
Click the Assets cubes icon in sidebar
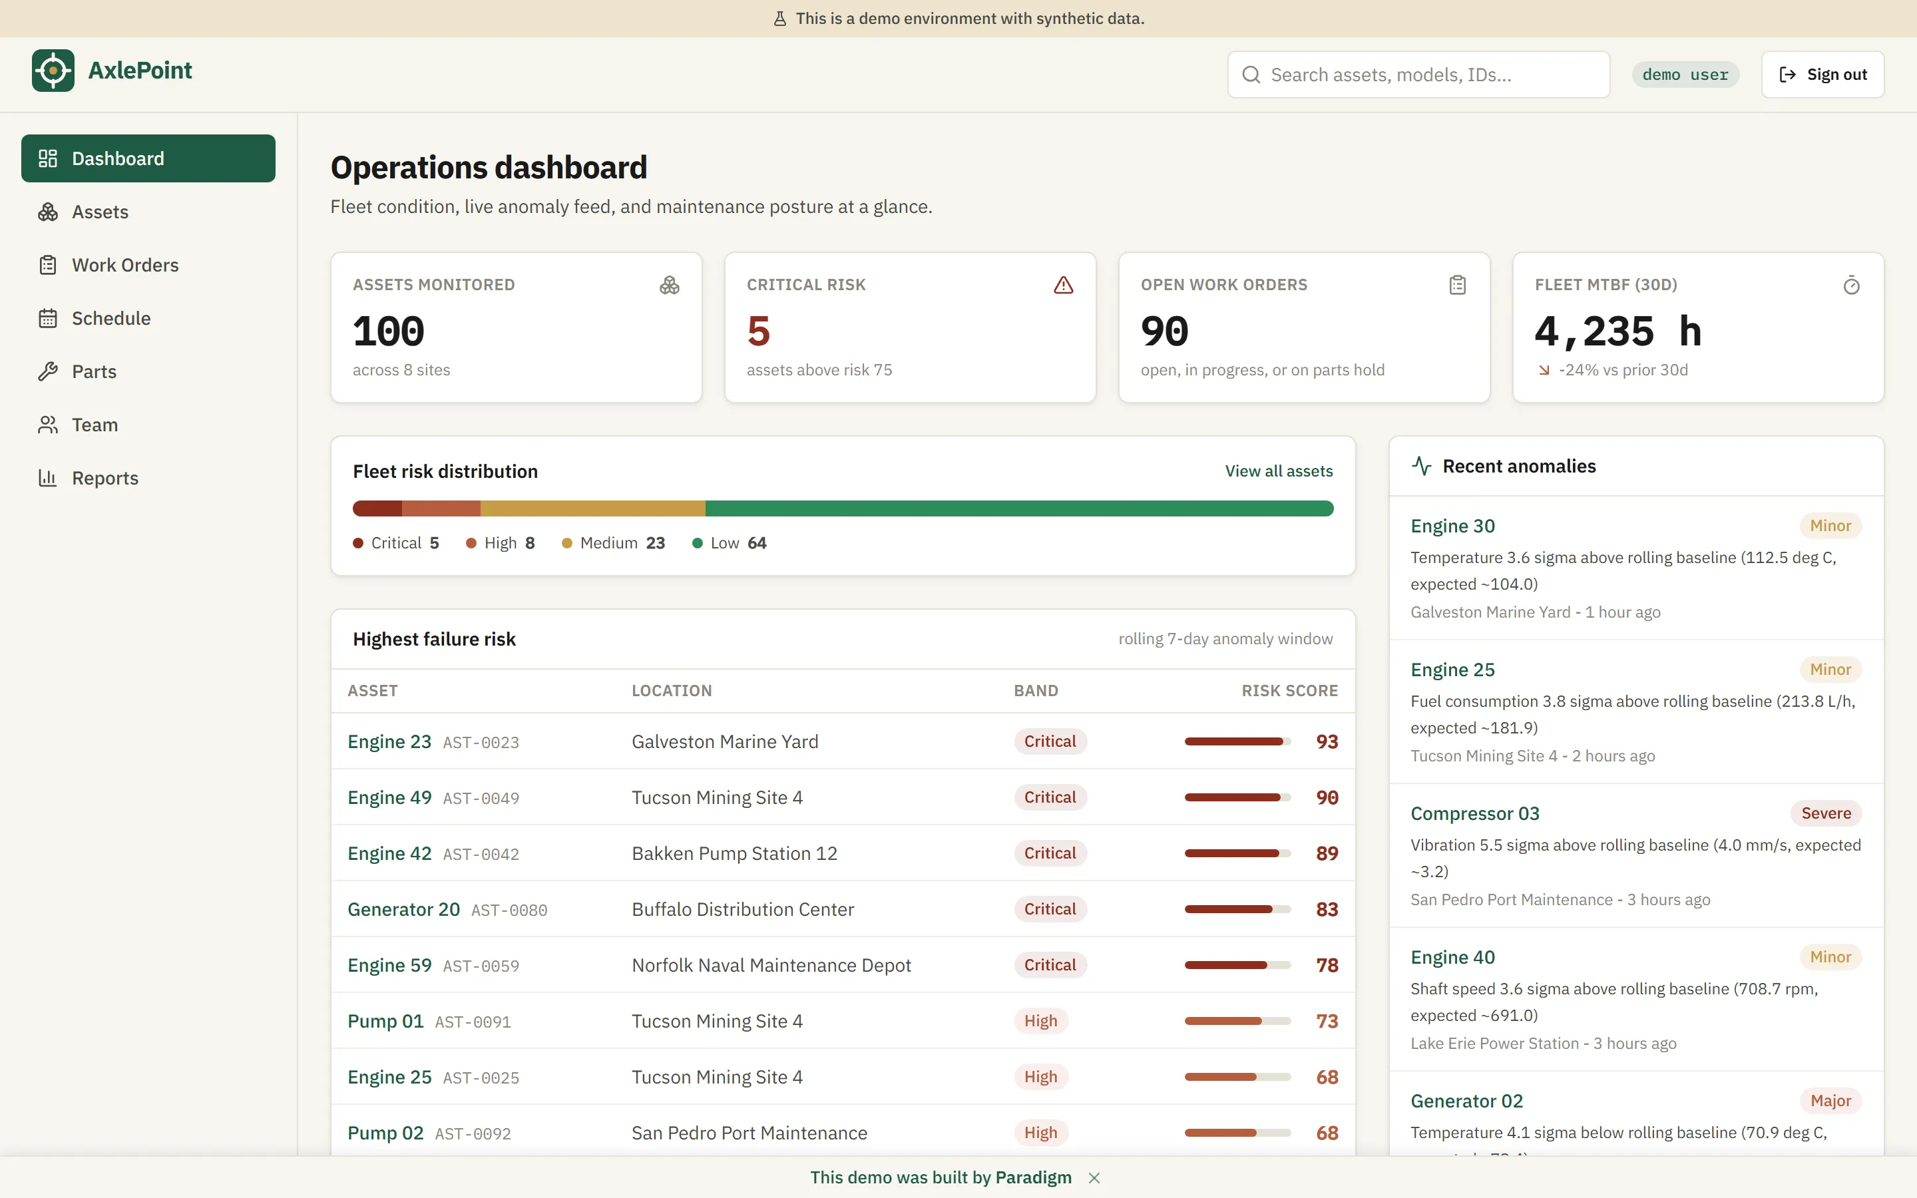[47, 212]
